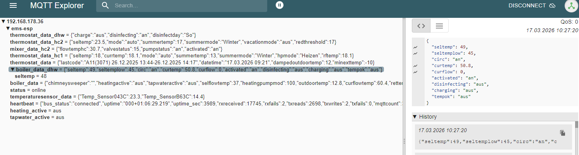Image resolution: width=579 pixels, height=155 pixels.
Task: Open the hamburger menu
Action: click(x=13, y=5)
